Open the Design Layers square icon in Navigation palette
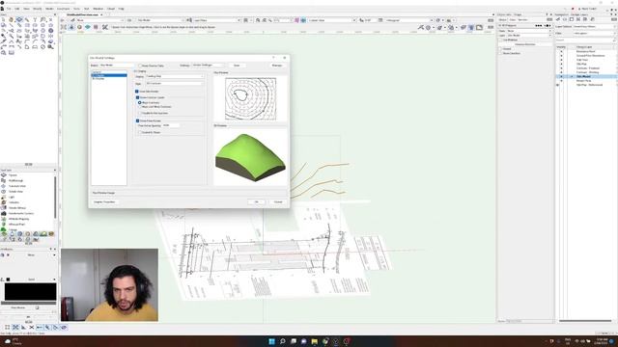Viewport: 618px width, 347px height. coord(572,19)
